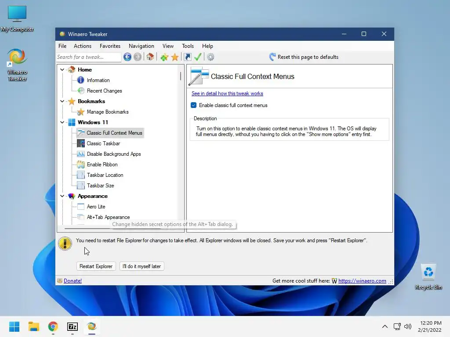Open the View menu
Image resolution: width=450 pixels, height=337 pixels.
(x=168, y=46)
